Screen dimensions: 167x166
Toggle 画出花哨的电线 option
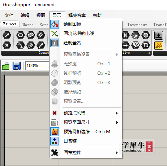[x=86, y=34]
